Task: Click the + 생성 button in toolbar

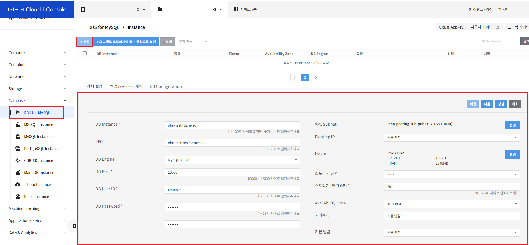Action: click(x=85, y=42)
